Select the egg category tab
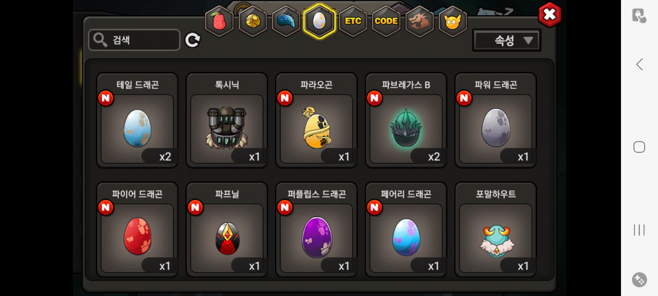This screenshot has width=658, height=296. 319,21
